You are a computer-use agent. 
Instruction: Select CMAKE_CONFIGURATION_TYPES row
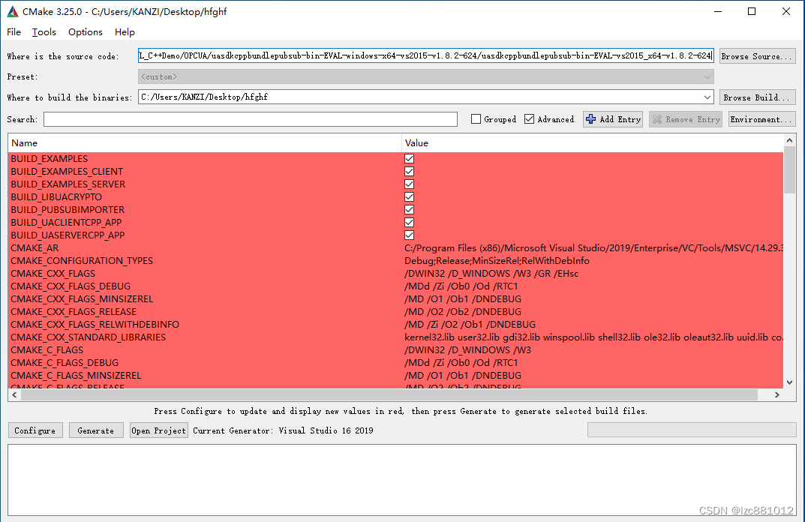click(395, 261)
